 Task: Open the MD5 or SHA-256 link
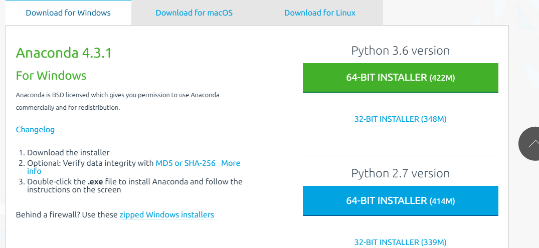(x=186, y=163)
